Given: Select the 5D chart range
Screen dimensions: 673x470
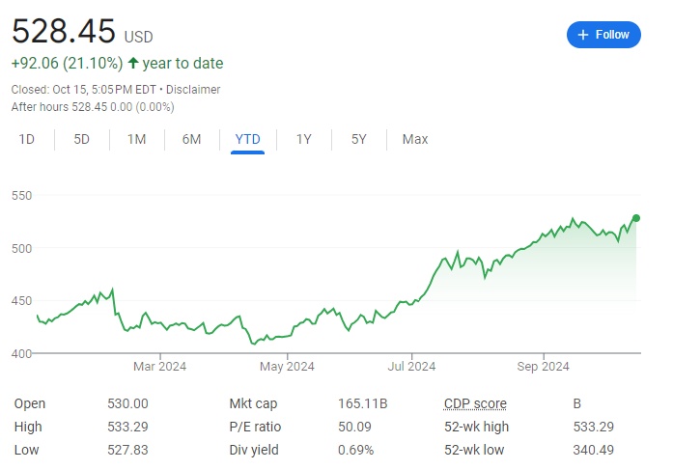Looking at the screenshot, I should [x=82, y=139].
